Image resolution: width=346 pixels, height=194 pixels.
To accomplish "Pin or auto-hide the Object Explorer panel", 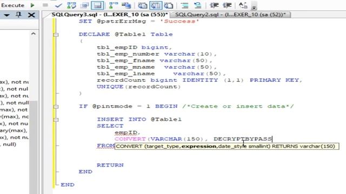I will [19, 15].
